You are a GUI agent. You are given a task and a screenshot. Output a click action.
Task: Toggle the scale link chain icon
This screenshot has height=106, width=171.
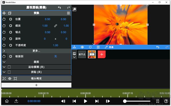[56, 26]
